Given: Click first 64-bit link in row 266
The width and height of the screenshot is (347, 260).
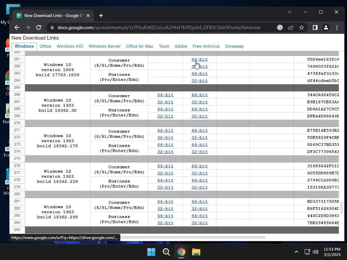Looking at the screenshot, I should click(165, 95).
